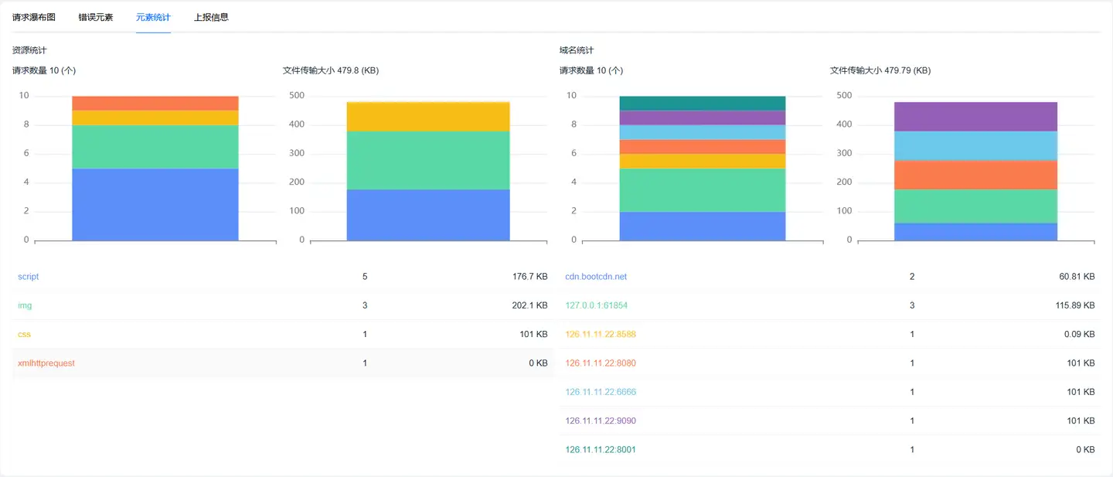
Task: Open the 错误元素 tab
Action: [x=96, y=17]
